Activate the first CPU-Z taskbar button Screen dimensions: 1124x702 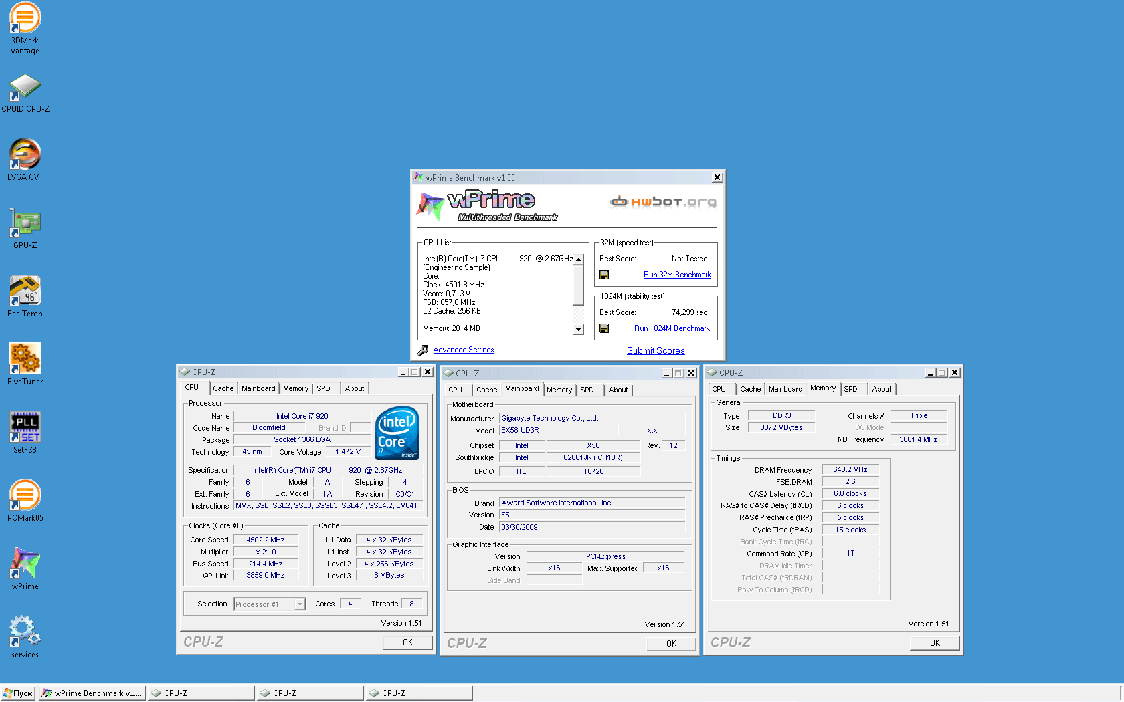coord(201,693)
